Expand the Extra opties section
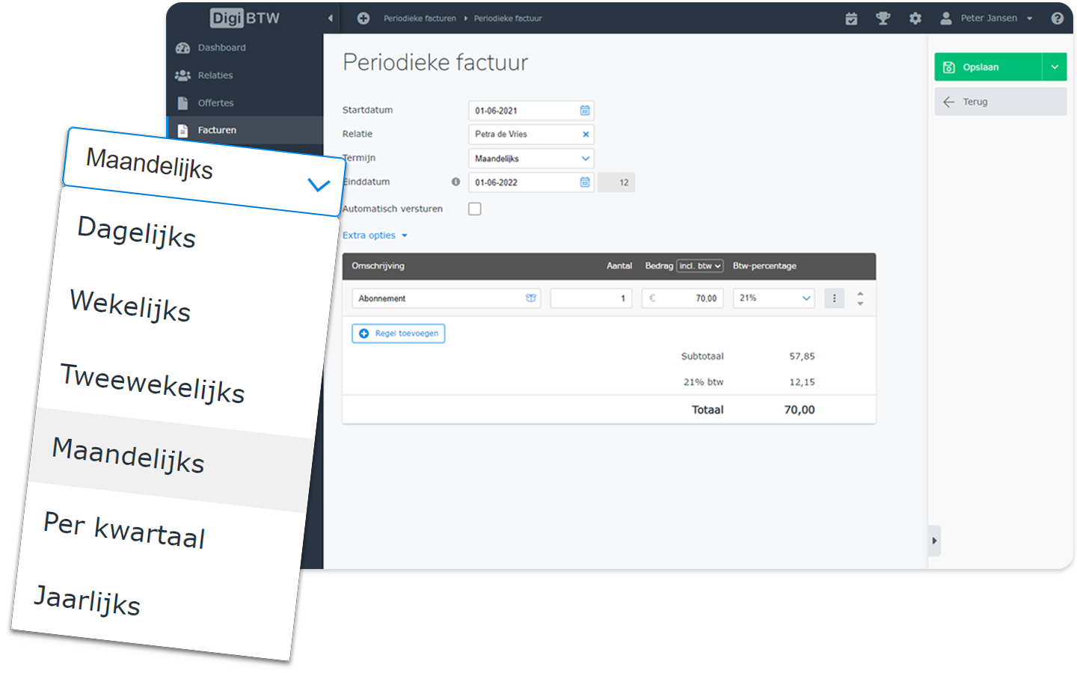The width and height of the screenshot is (1077, 673). (x=375, y=236)
